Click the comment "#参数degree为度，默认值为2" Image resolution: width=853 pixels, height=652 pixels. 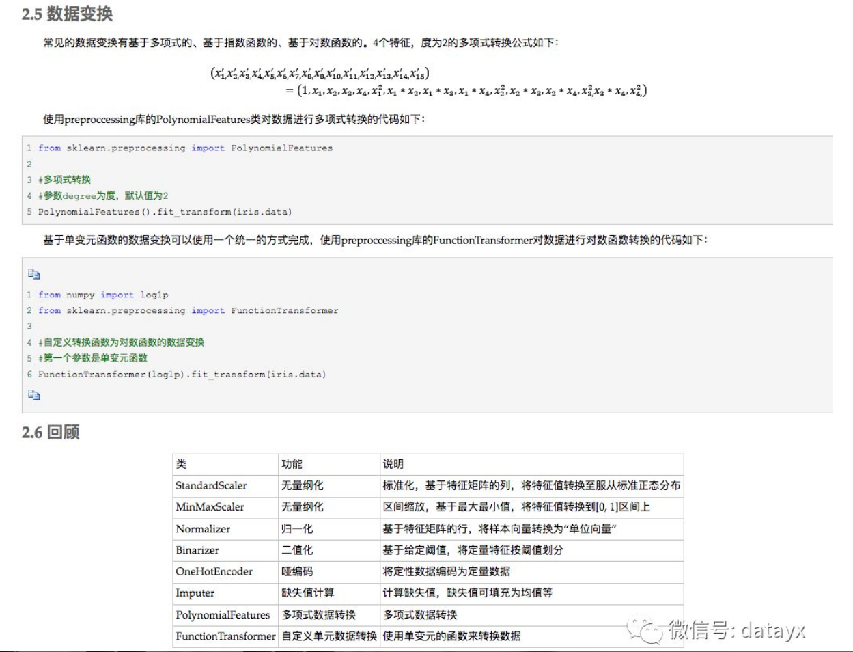(103, 195)
